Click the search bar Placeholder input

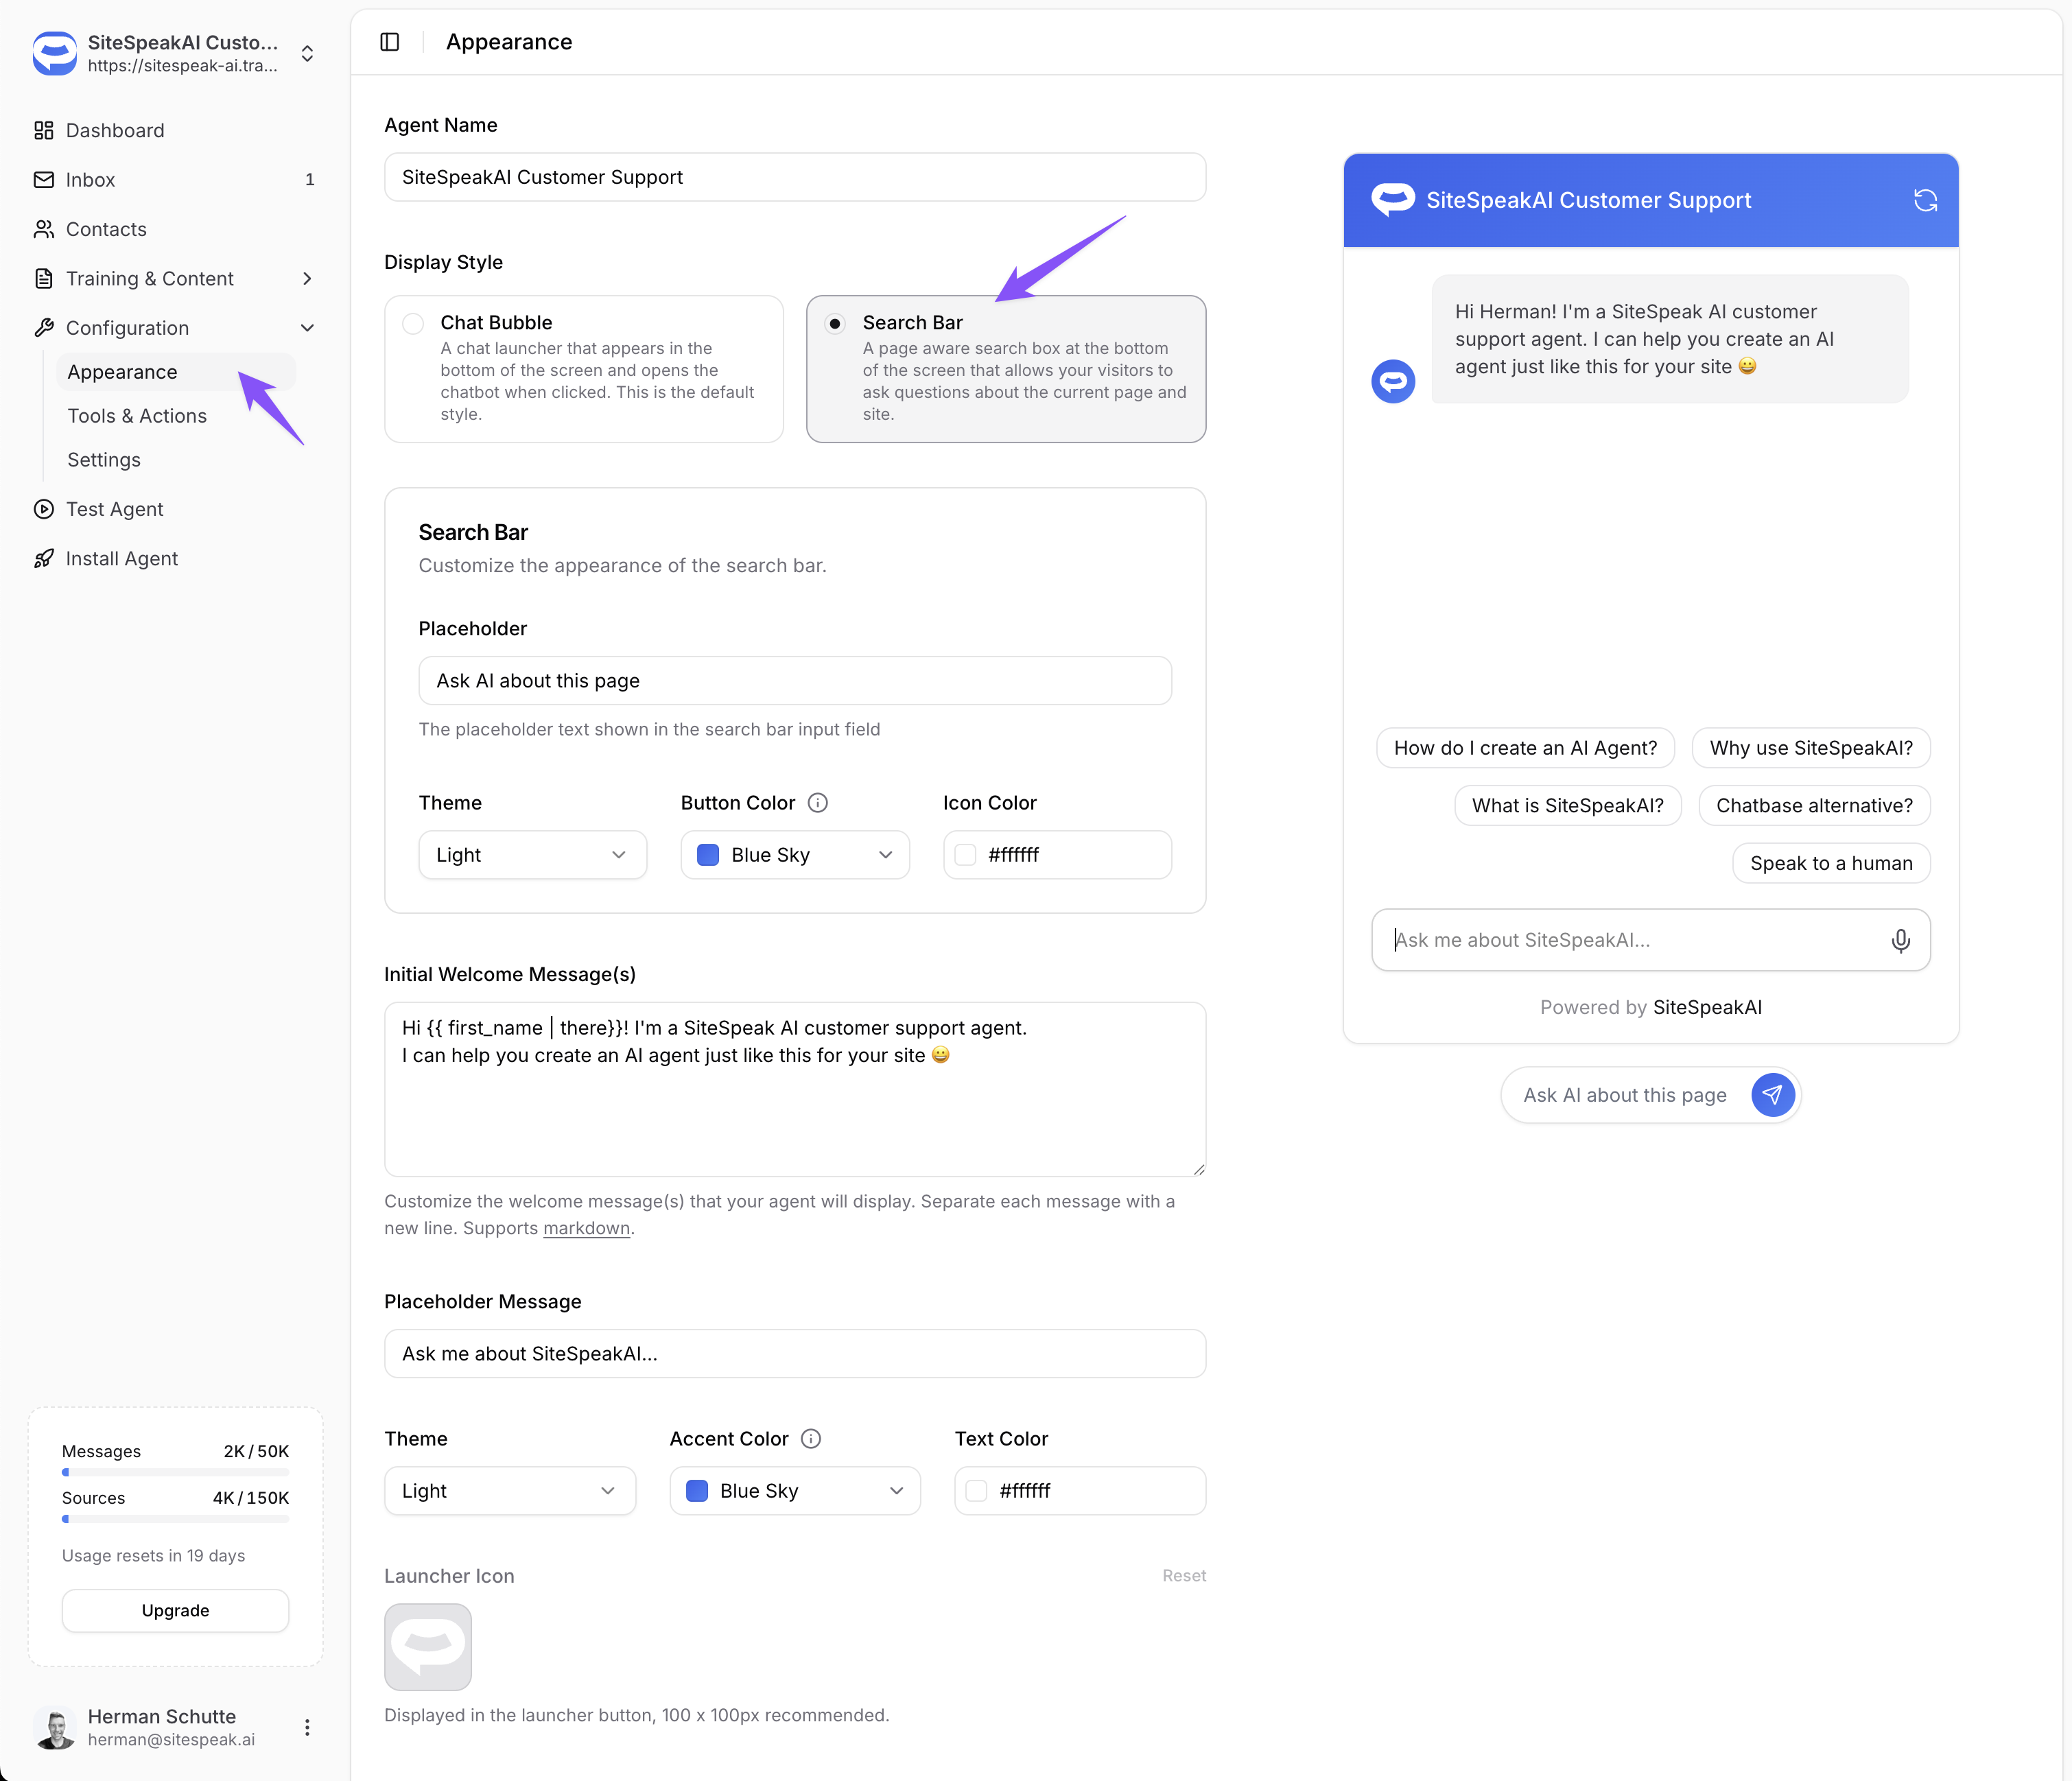[795, 681]
